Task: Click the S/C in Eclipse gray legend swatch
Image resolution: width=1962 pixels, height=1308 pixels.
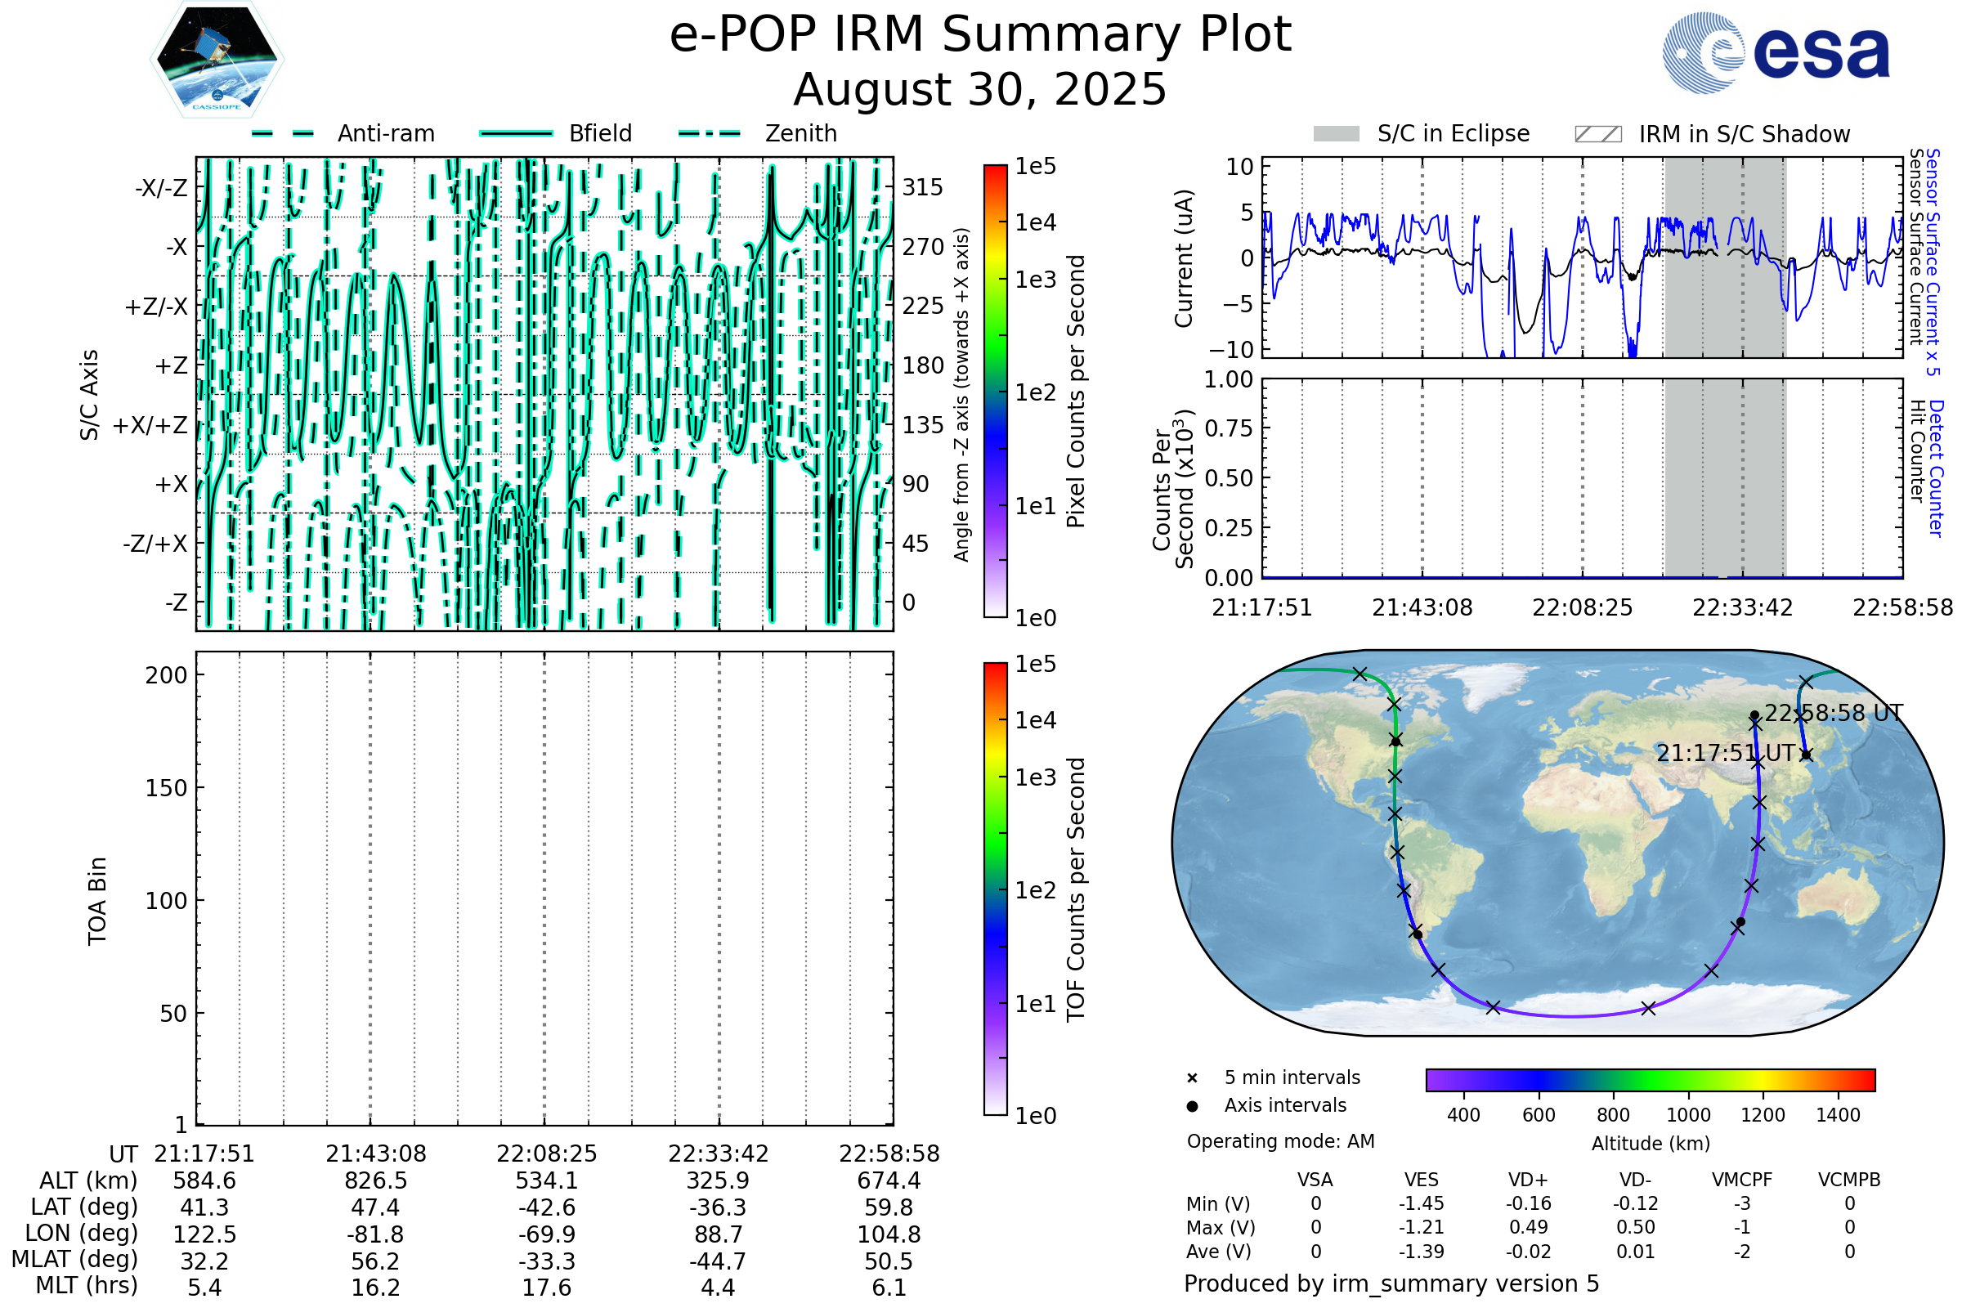Action: 1336,134
